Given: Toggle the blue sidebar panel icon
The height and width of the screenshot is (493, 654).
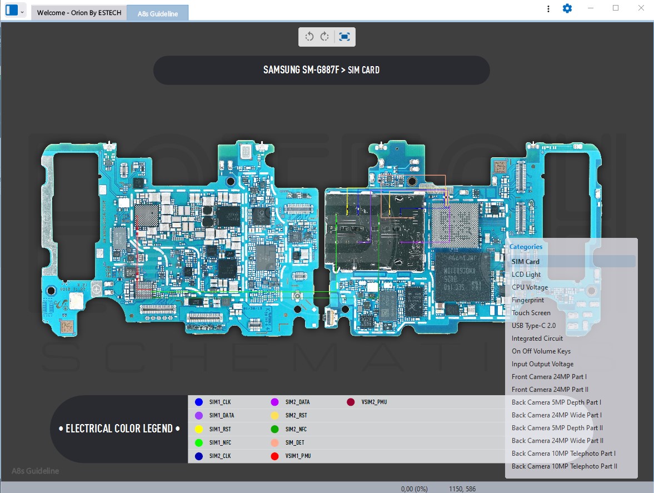Looking at the screenshot, I should point(12,10).
